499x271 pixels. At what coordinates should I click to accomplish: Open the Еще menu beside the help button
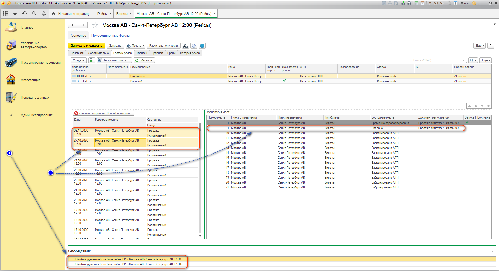(480, 46)
